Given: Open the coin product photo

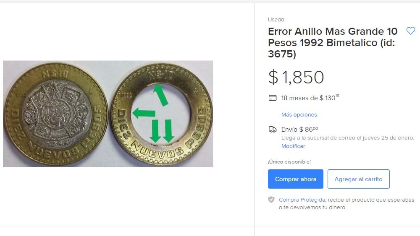Looking at the screenshot, I should (x=108, y=114).
